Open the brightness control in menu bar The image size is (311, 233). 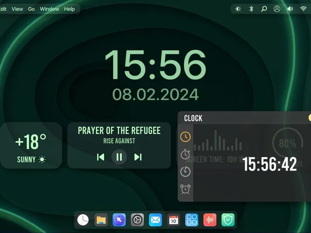click(x=238, y=9)
